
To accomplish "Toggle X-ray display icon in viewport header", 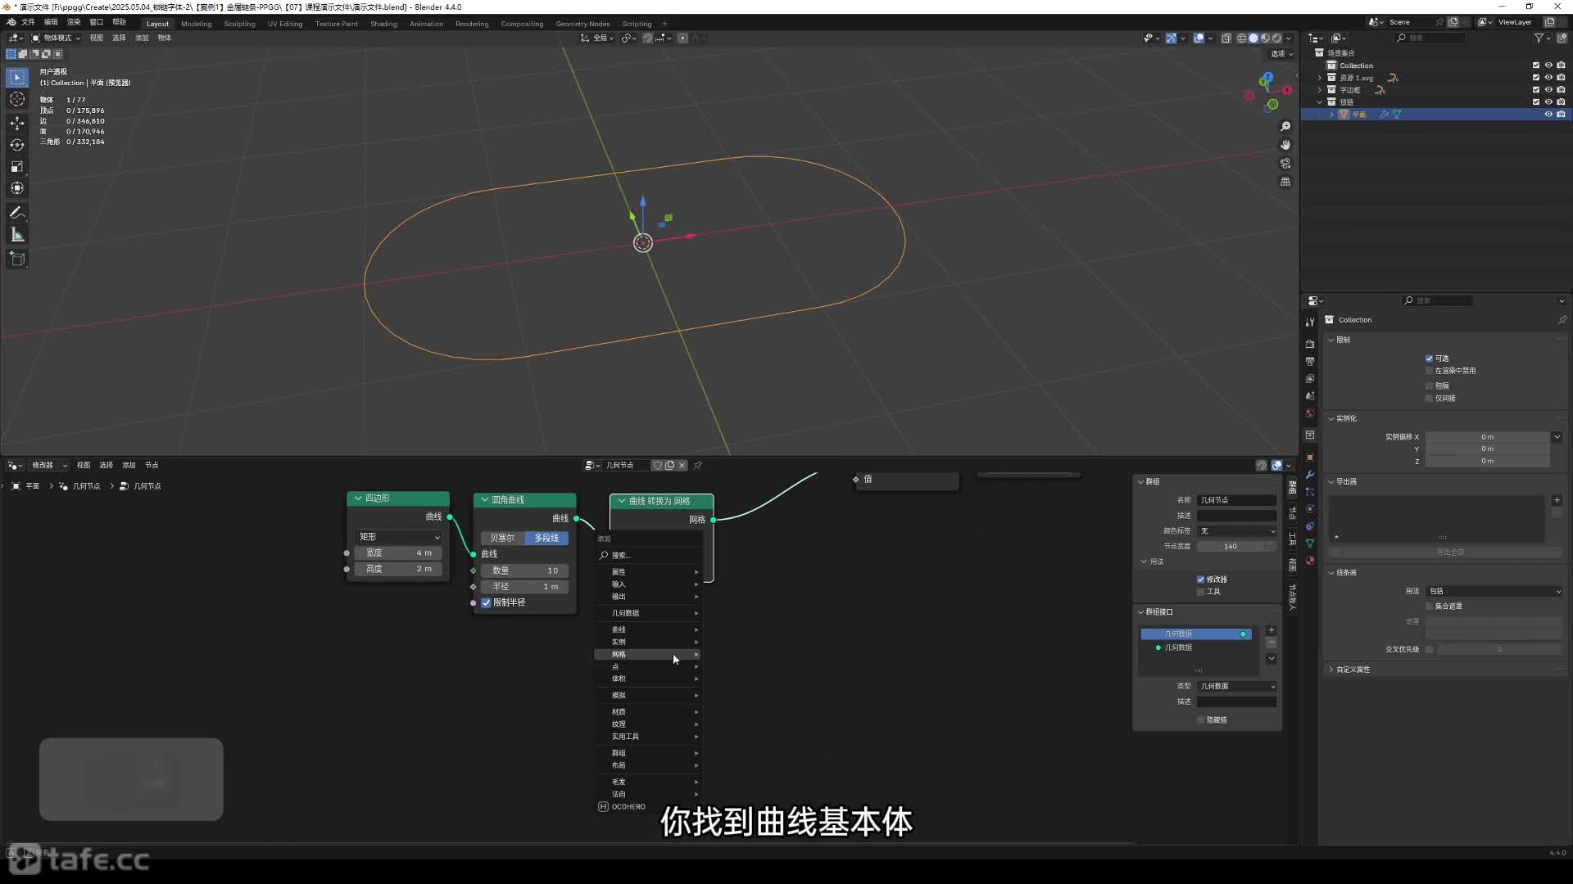I will point(1226,38).
